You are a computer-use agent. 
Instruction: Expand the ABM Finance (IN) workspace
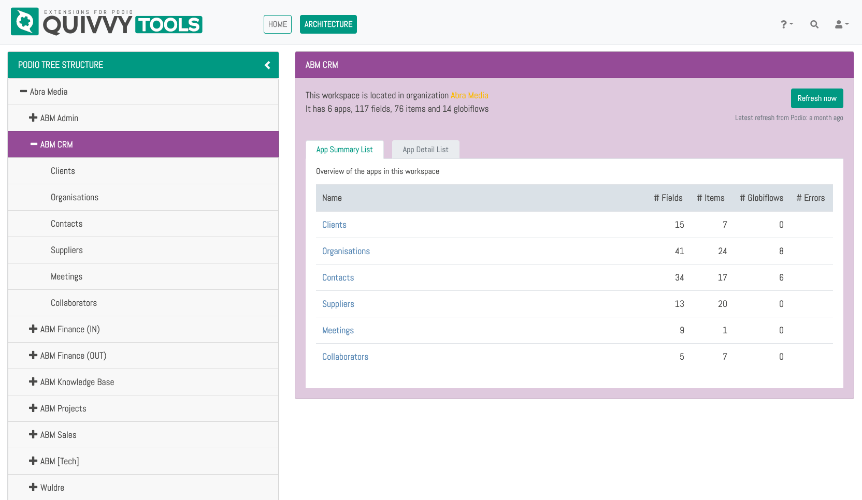click(33, 329)
